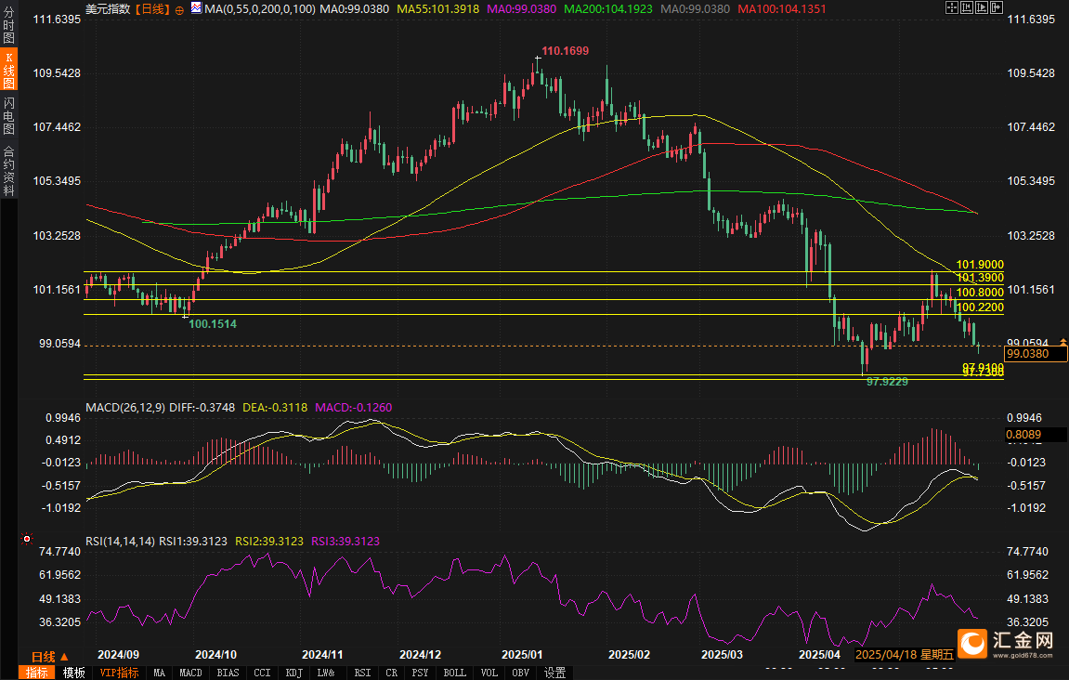Switch indicator to RSI
1069x680 pixels.
(363, 673)
